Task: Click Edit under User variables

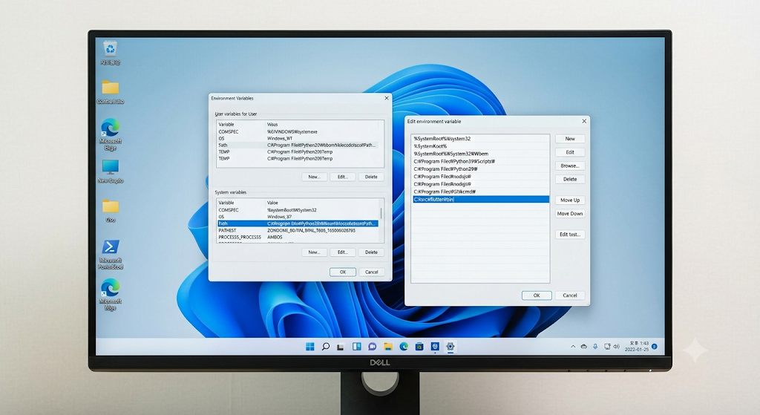Action: (x=343, y=177)
